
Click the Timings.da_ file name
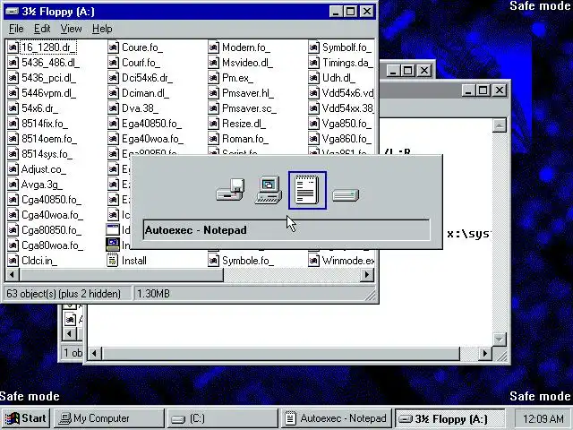point(347,63)
